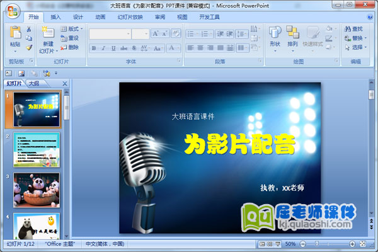Toggle Center text alignment
The width and height of the screenshot is (378, 252).
click(x=200, y=48)
